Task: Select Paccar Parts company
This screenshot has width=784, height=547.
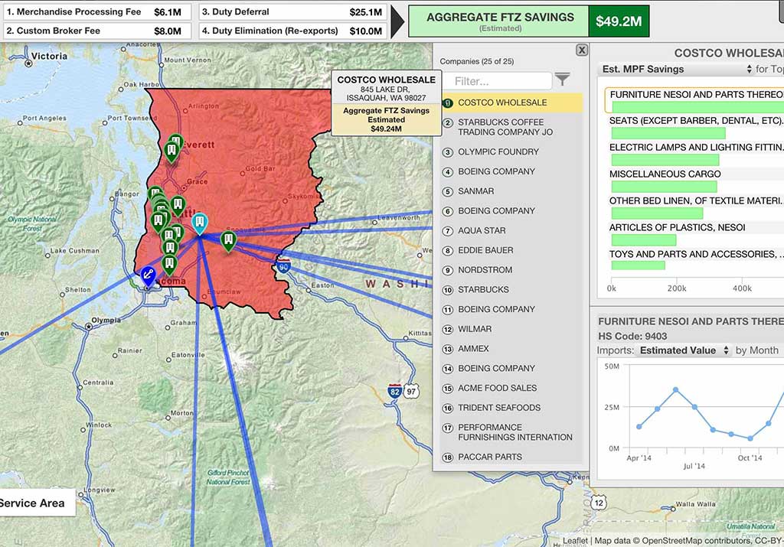Action: 512,457
